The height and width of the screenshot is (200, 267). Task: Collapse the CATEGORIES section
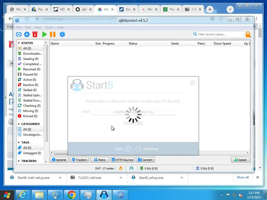[19, 124]
